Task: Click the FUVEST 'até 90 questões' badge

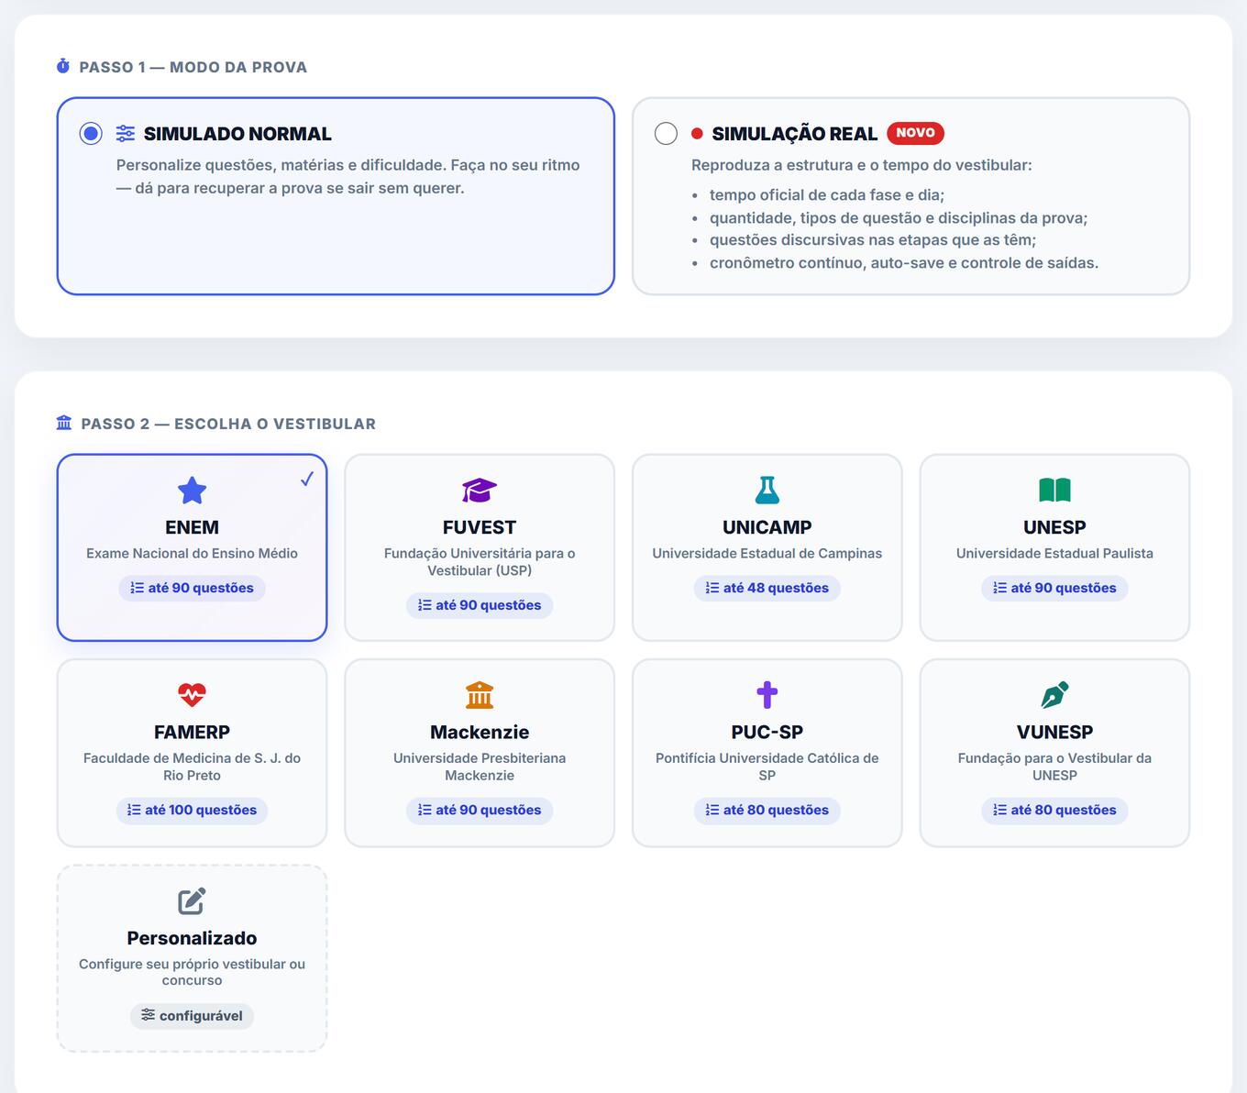Action: (x=480, y=605)
